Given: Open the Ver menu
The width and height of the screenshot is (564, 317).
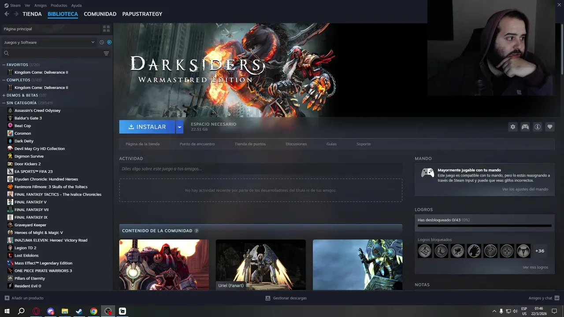Looking at the screenshot, I should pos(27,5).
